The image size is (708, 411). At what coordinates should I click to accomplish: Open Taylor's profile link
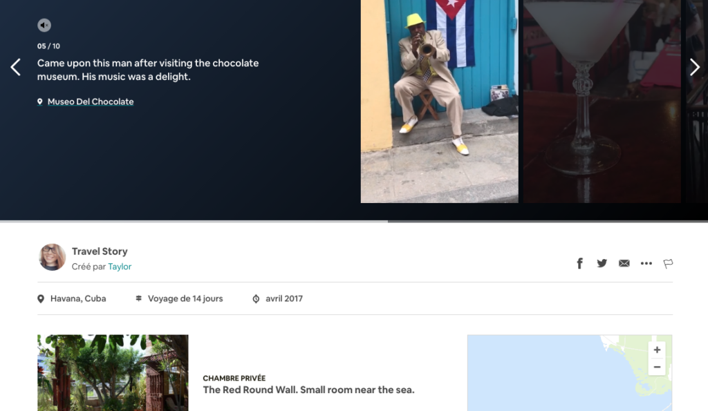(120, 267)
